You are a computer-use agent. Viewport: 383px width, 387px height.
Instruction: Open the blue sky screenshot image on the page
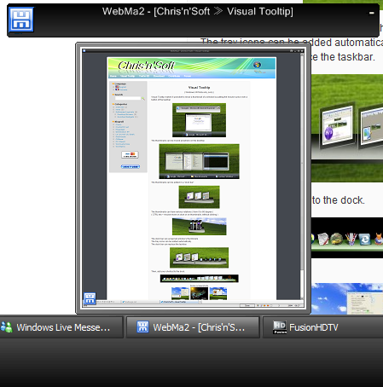[347, 298]
